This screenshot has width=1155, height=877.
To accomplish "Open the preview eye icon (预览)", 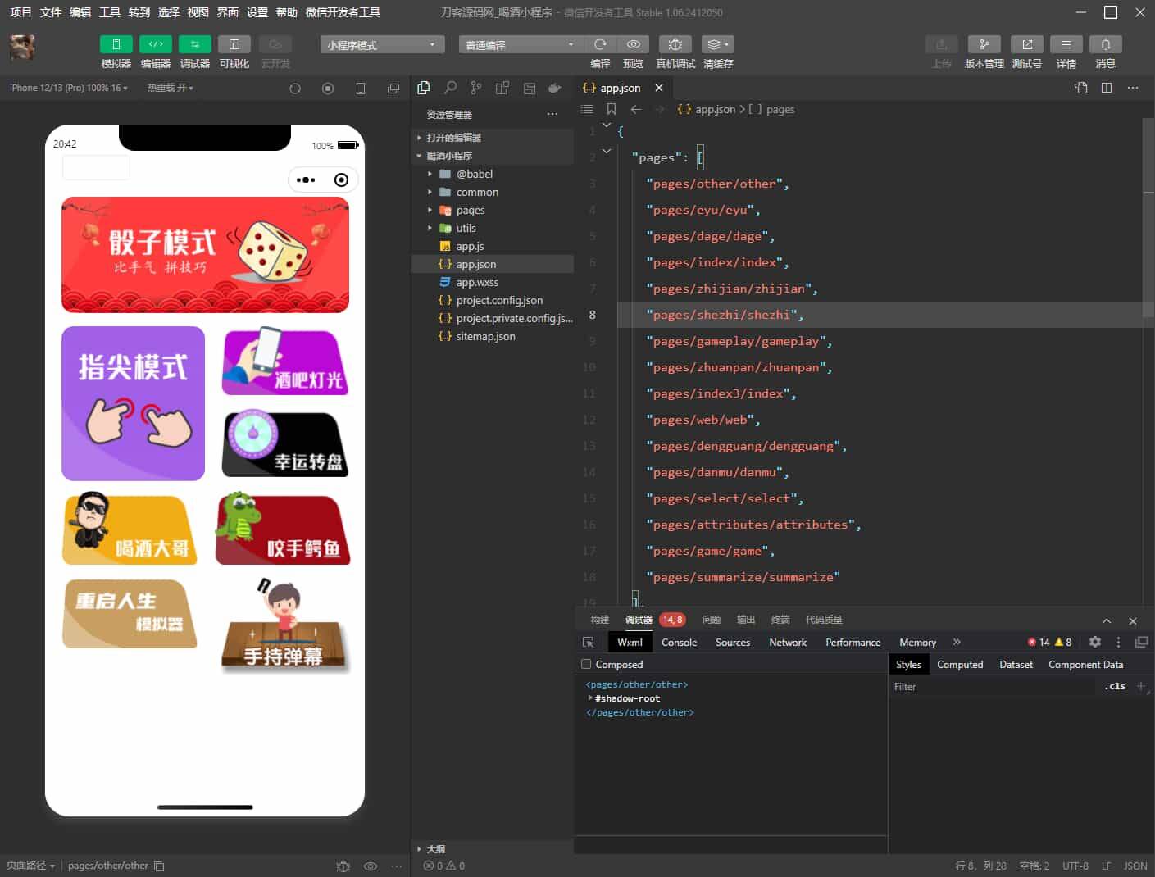I will click(633, 44).
